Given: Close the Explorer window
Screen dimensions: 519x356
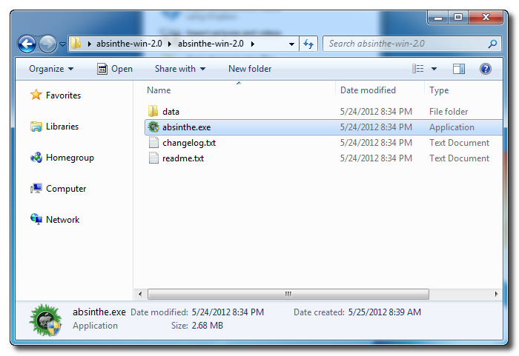Looking at the screenshot, I should [x=486, y=18].
